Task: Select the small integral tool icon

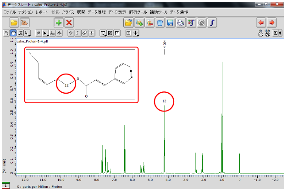Action: (77, 33)
